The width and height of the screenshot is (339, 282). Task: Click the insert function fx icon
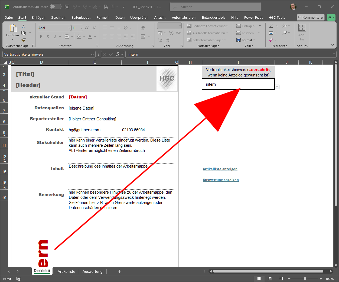click(118, 54)
